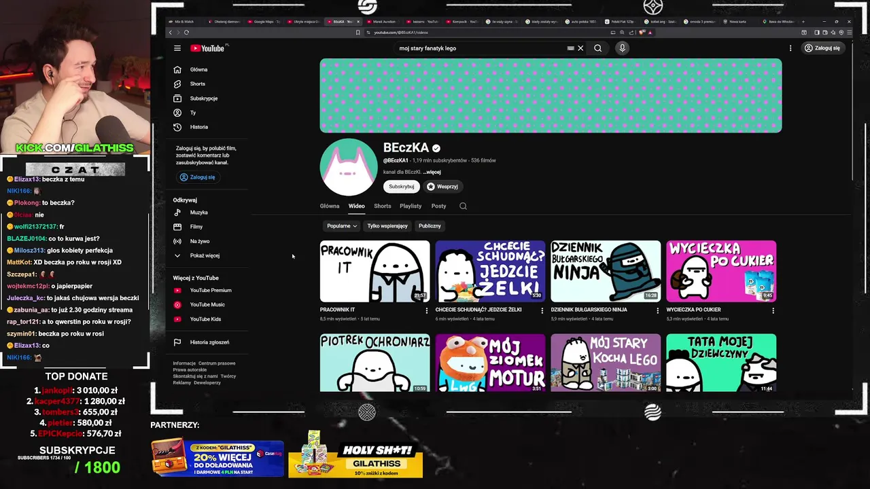
Task: Open the CHCECIE SCHUDNĄĆ JEDZCIE ŻELKI thumbnail
Action: (x=490, y=271)
